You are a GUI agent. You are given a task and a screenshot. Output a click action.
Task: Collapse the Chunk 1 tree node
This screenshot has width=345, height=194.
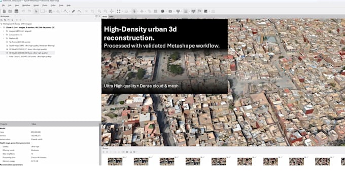coord(1,27)
